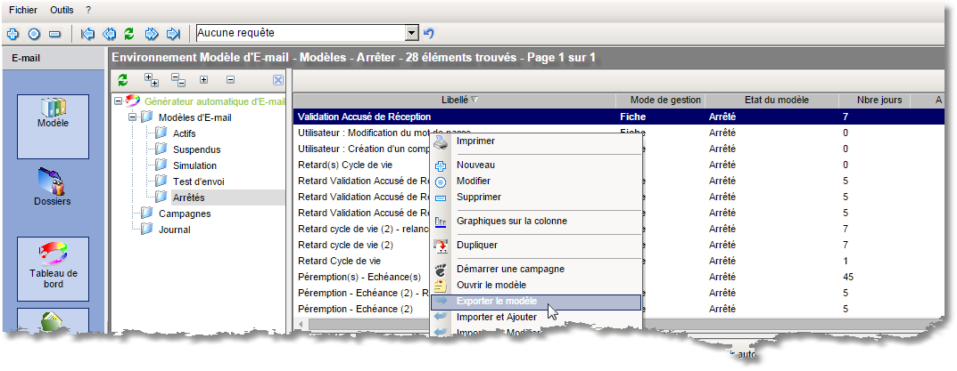This screenshot has width=957, height=371.
Task: Select row Validation Accusé de Réception
Action: point(619,117)
